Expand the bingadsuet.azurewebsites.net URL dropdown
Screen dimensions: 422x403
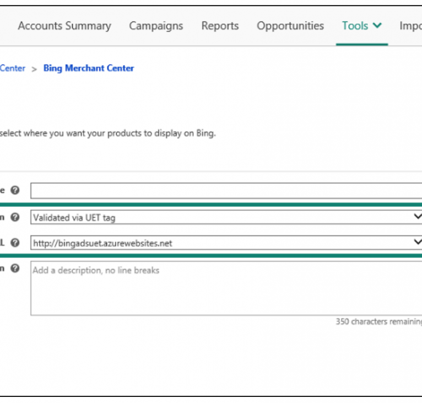(220, 243)
